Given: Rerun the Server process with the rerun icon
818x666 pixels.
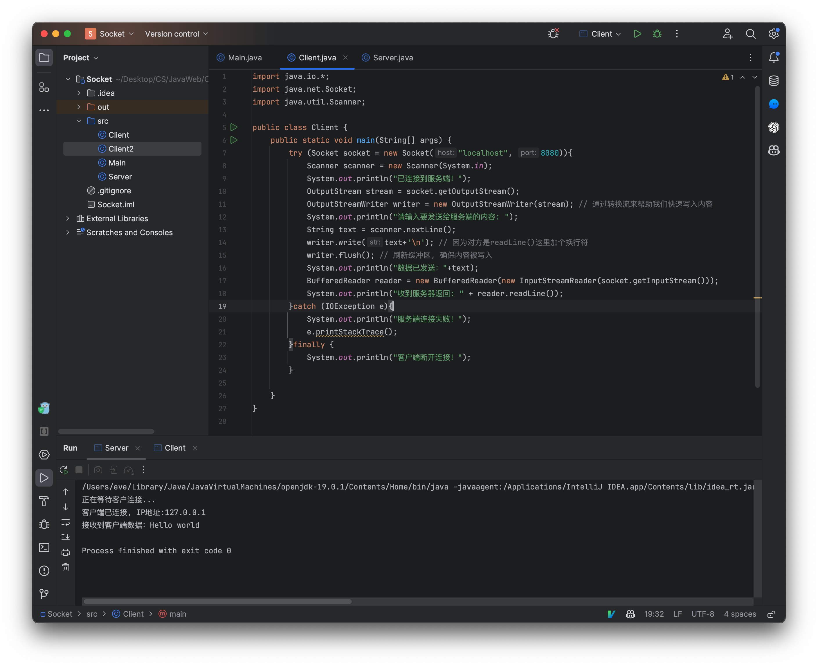Looking at the screenshot, I should [x=64, y=470].
